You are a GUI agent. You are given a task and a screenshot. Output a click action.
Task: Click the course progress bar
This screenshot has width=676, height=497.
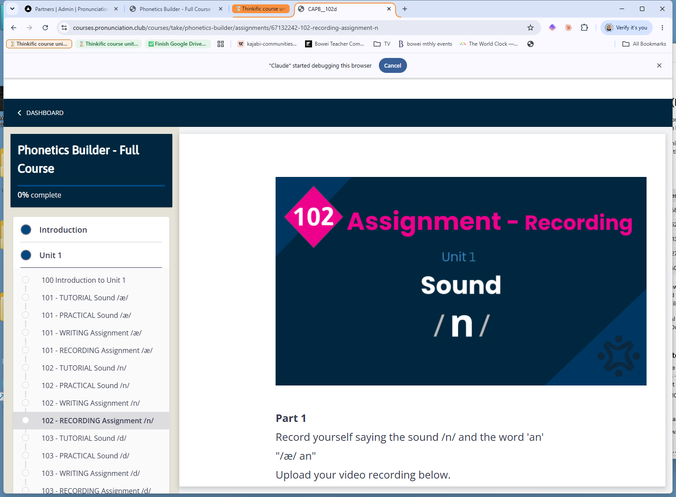(91, 186)
